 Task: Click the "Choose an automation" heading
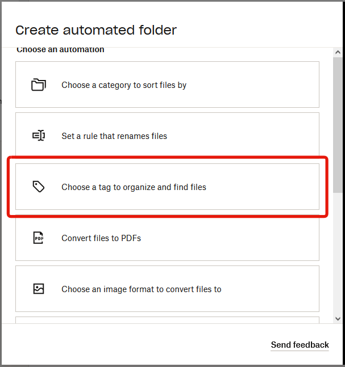(60, 50)
